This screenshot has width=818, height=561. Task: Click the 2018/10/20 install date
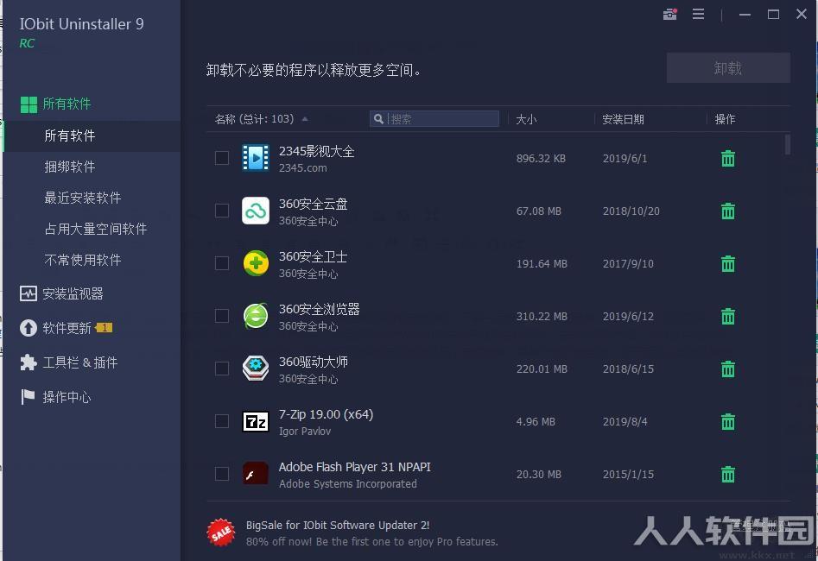tap(631, 211)
